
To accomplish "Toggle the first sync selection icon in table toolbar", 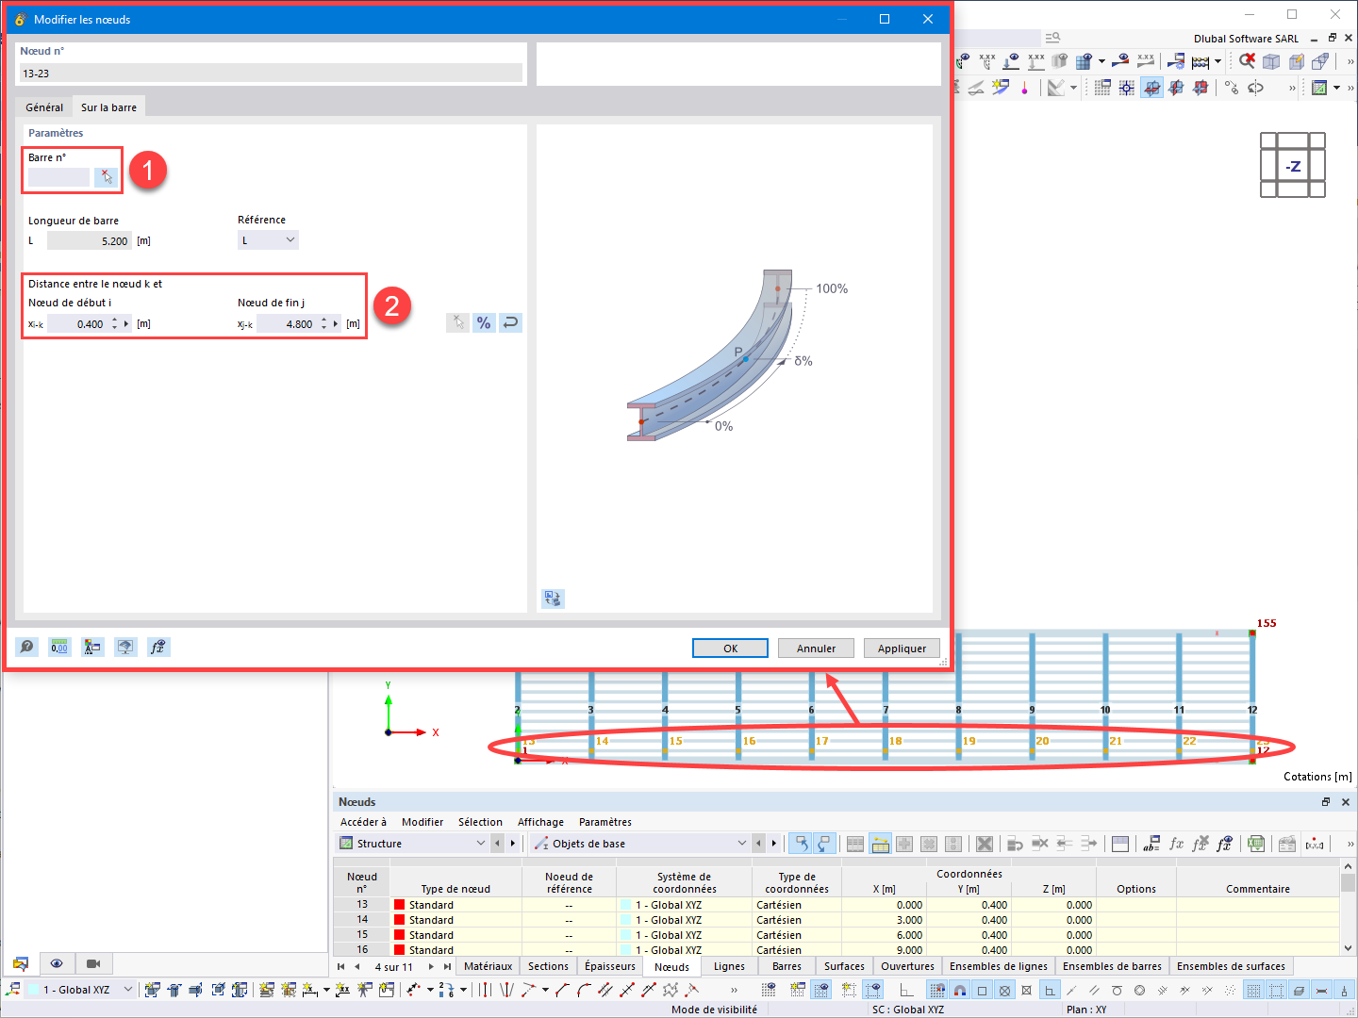I will (800, 844).
